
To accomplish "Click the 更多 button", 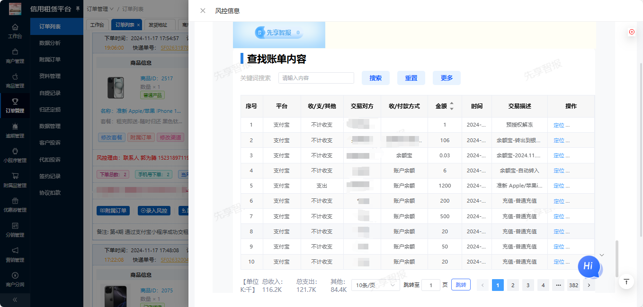I will click(x=447, y=78).
